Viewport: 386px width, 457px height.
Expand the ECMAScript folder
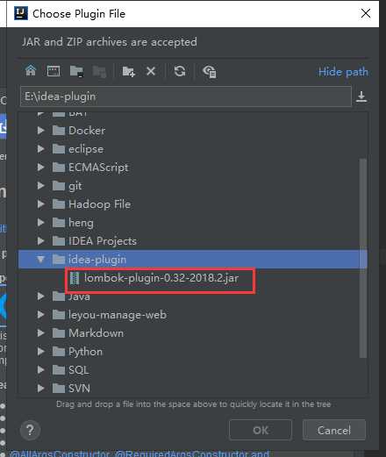click(x=41, y=168)
